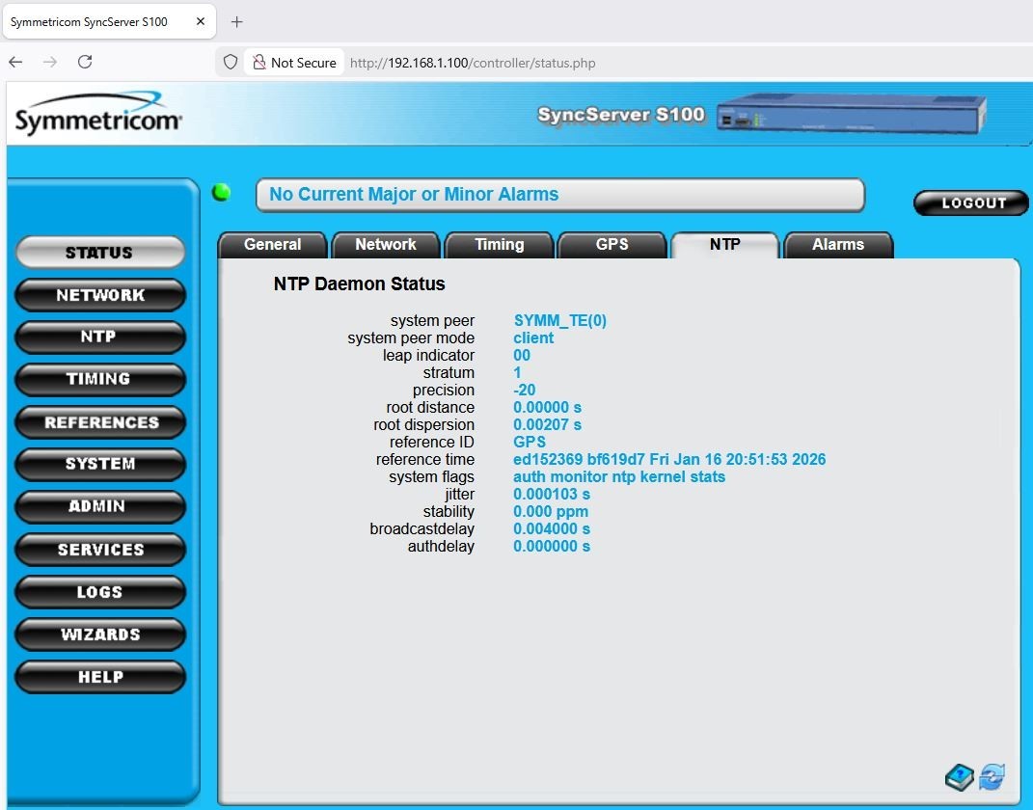1033x810 pixels.
Task: Open the NETWORK sidebar section
Action: coord(100,295)
